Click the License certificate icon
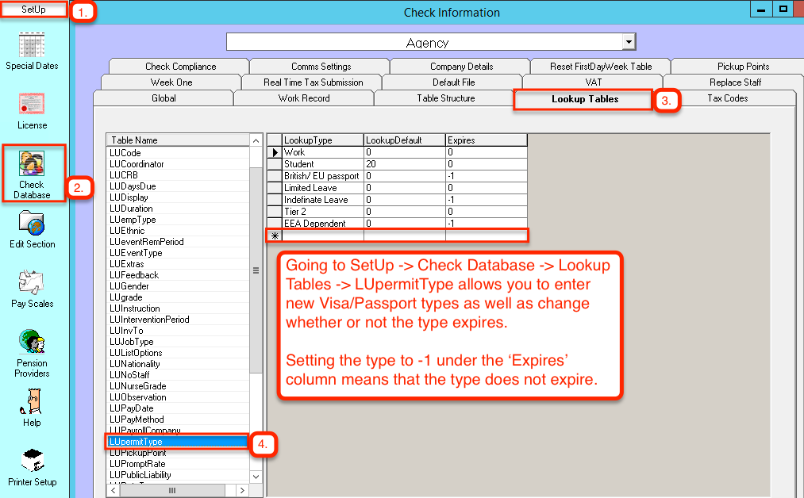 point(32,104)
